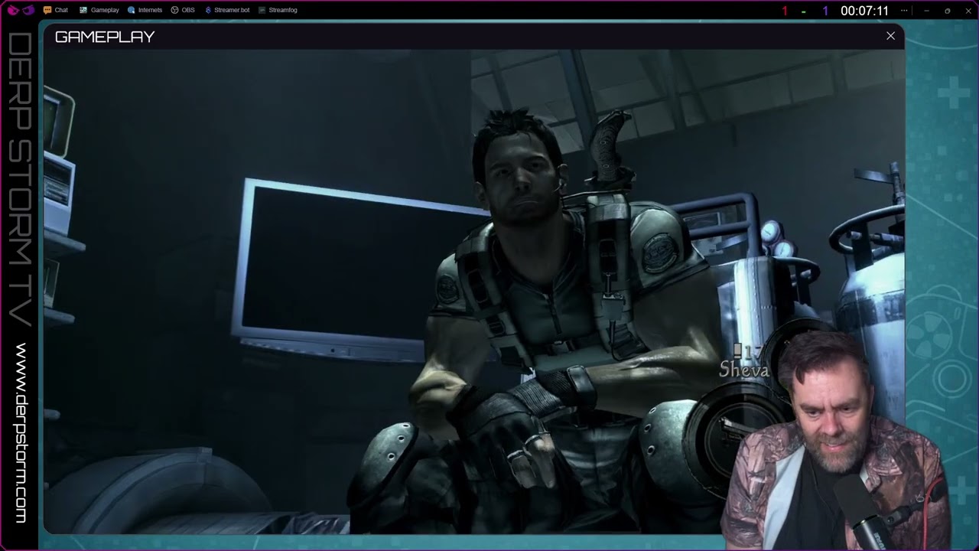The width and height of the screenshot is (979, 551).
Task: Open the three-dot more options menu
Action: click(x=905, y=11)
